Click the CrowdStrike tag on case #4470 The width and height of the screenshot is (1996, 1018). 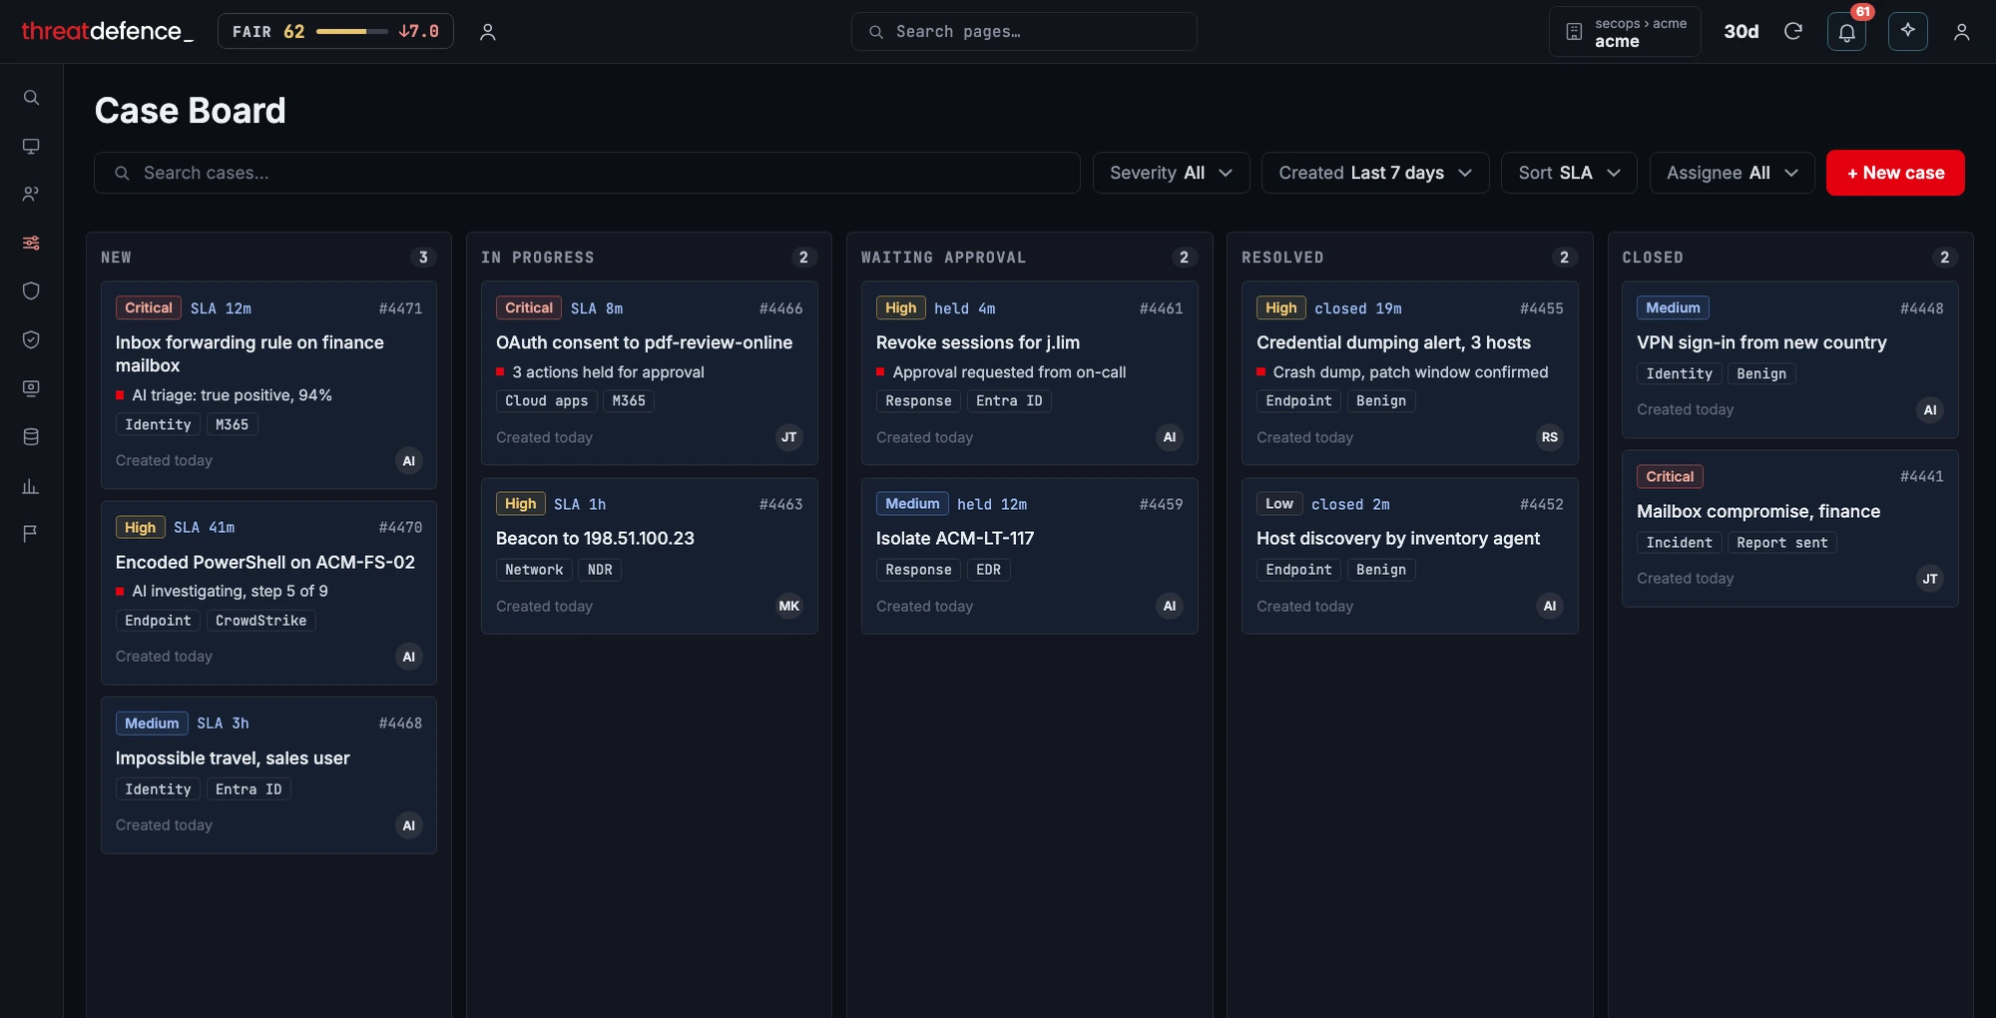[260, 620]
